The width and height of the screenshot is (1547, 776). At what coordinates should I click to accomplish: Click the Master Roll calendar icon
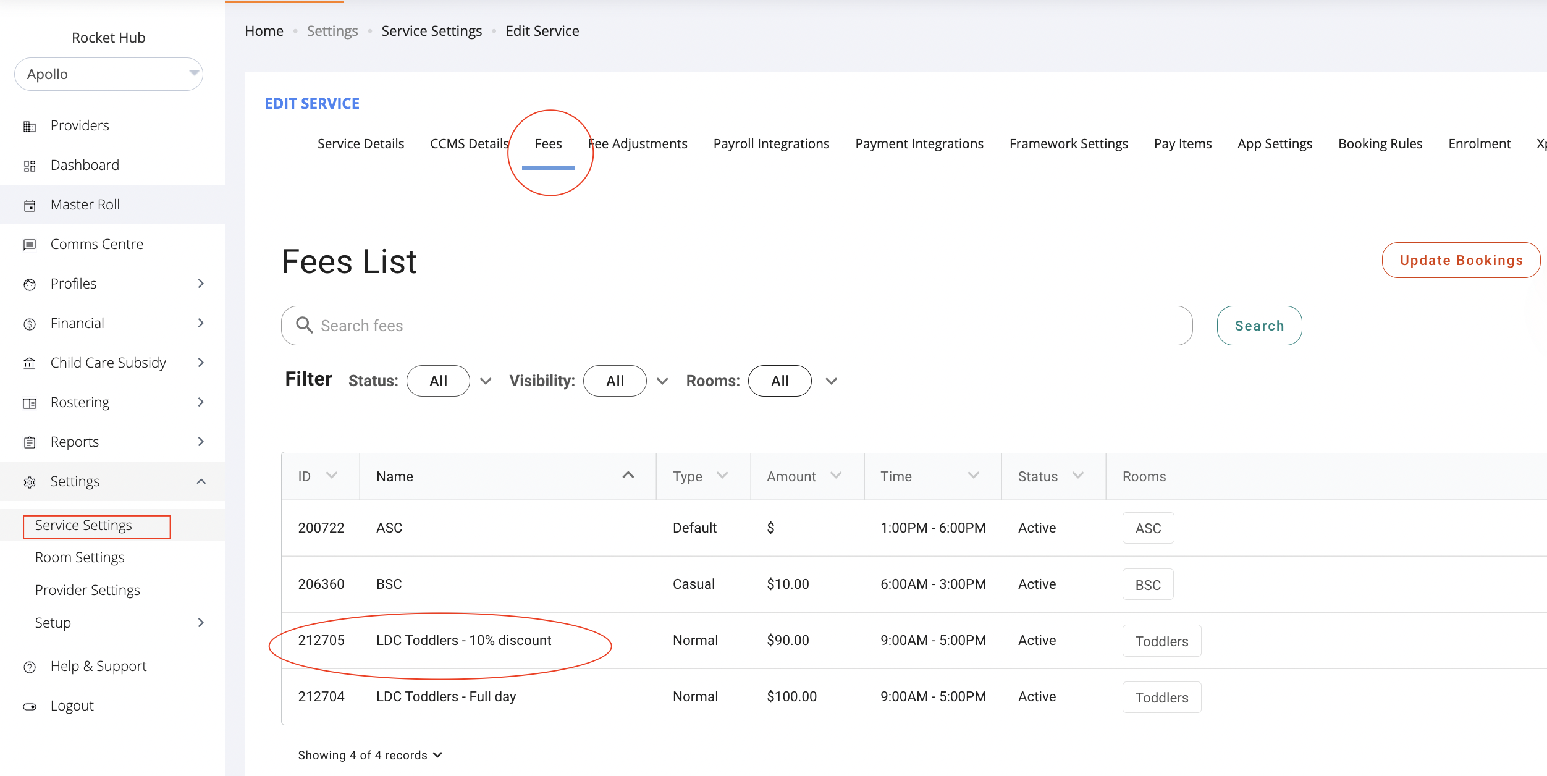click(30, 206)
